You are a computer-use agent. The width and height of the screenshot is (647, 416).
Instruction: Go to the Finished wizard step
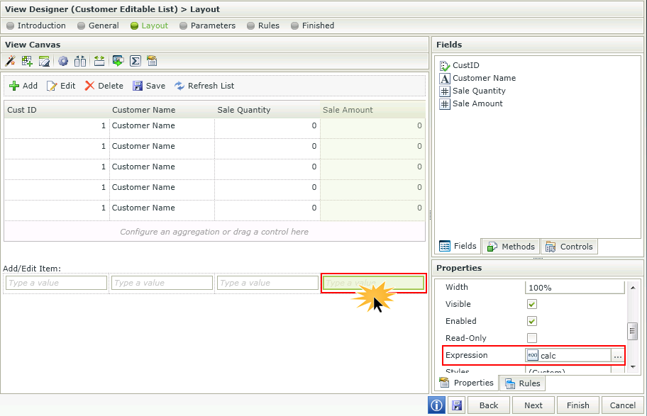312,26
